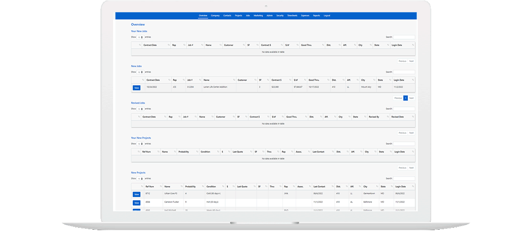This screenshot has height=231, width=516.
Task: Sort Your New Projects by Last Quote
Action: click(x=241, y=152)
